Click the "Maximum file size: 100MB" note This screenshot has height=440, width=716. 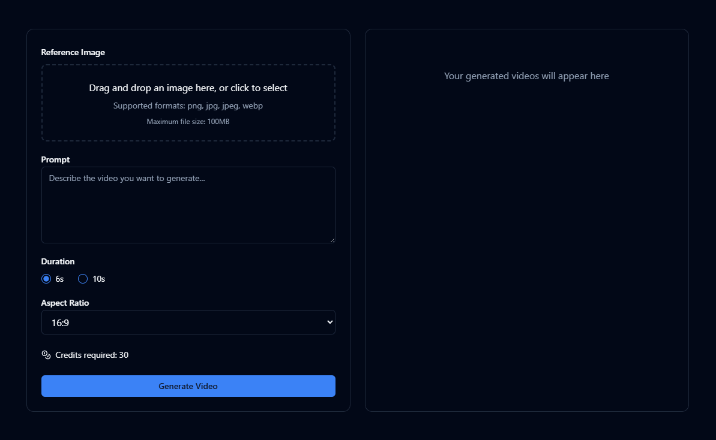tap(188, 122)
